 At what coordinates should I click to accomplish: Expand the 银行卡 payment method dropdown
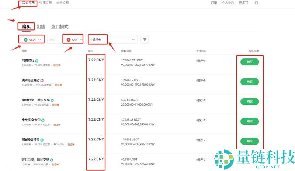pos(113,40)
